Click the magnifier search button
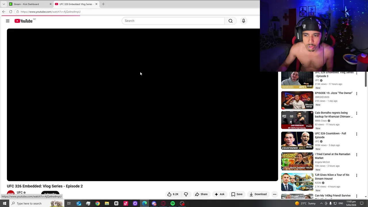 click(231, 21)
